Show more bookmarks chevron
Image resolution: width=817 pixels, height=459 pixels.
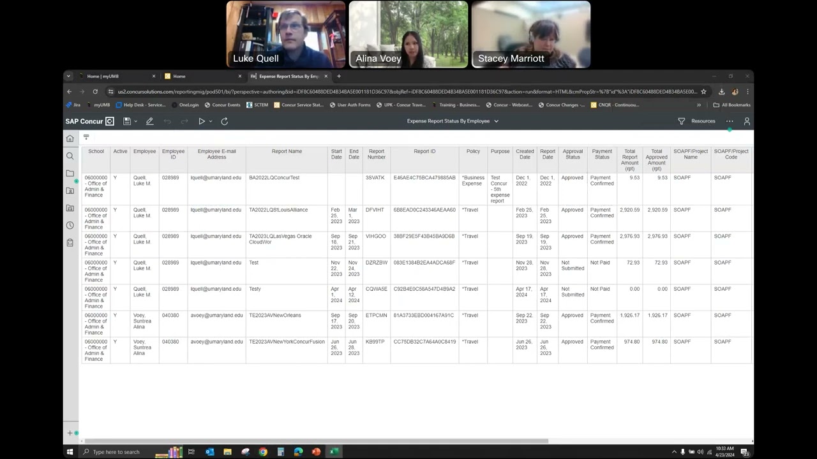tap(699, 105)
